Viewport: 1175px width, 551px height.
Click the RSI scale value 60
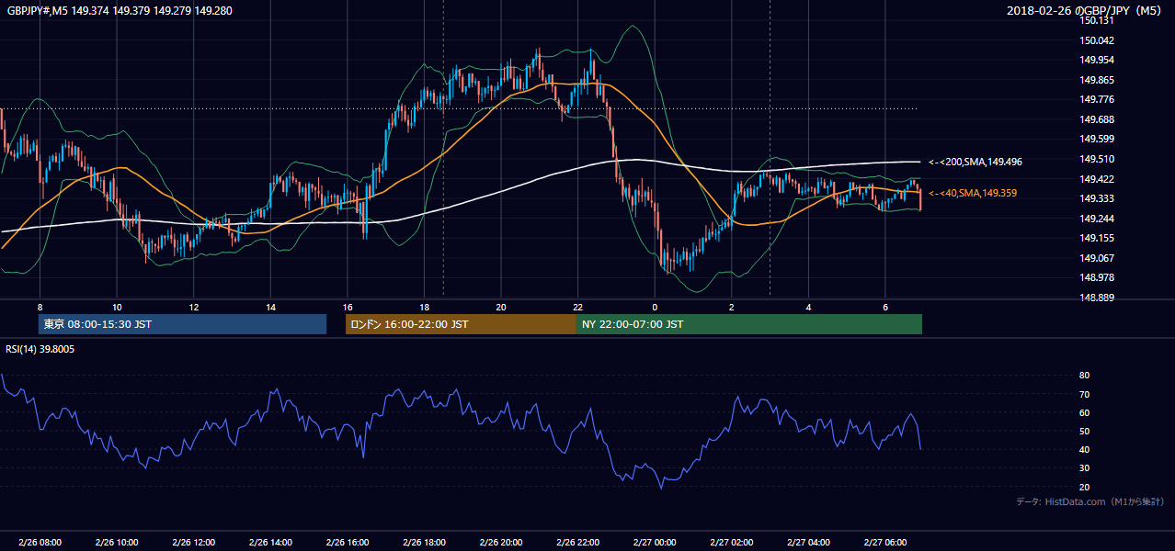[x=1084, y=412]
